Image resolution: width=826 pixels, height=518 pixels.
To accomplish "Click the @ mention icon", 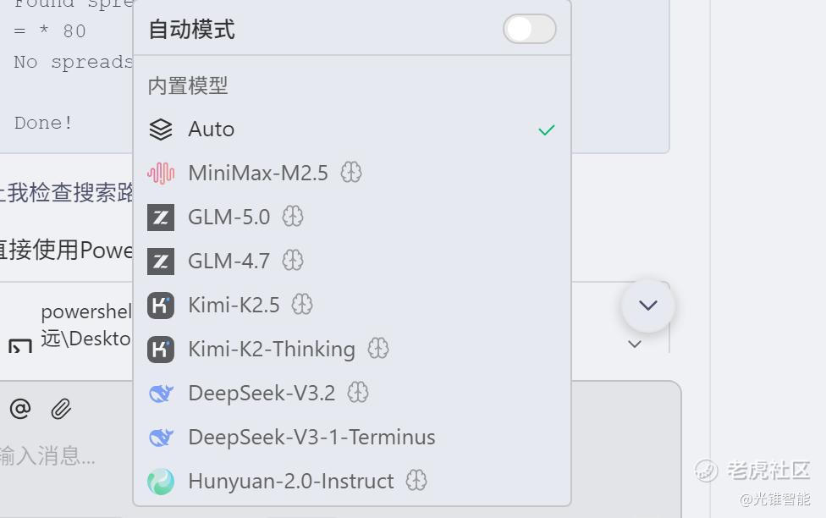I will (20, 410).
